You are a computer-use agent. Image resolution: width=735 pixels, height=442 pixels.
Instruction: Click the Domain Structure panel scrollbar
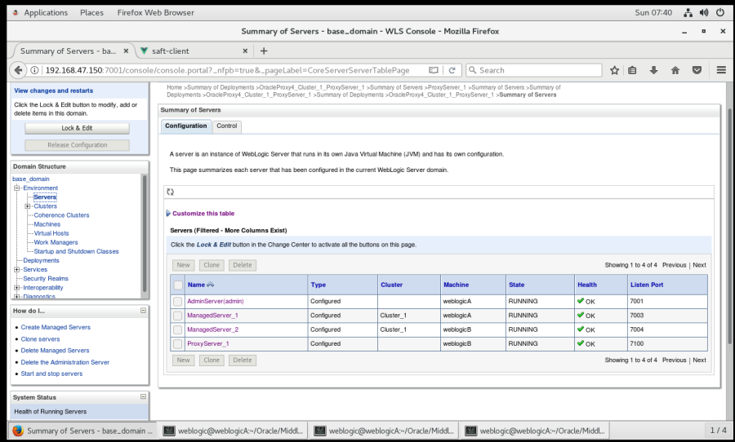pos(145,234)
